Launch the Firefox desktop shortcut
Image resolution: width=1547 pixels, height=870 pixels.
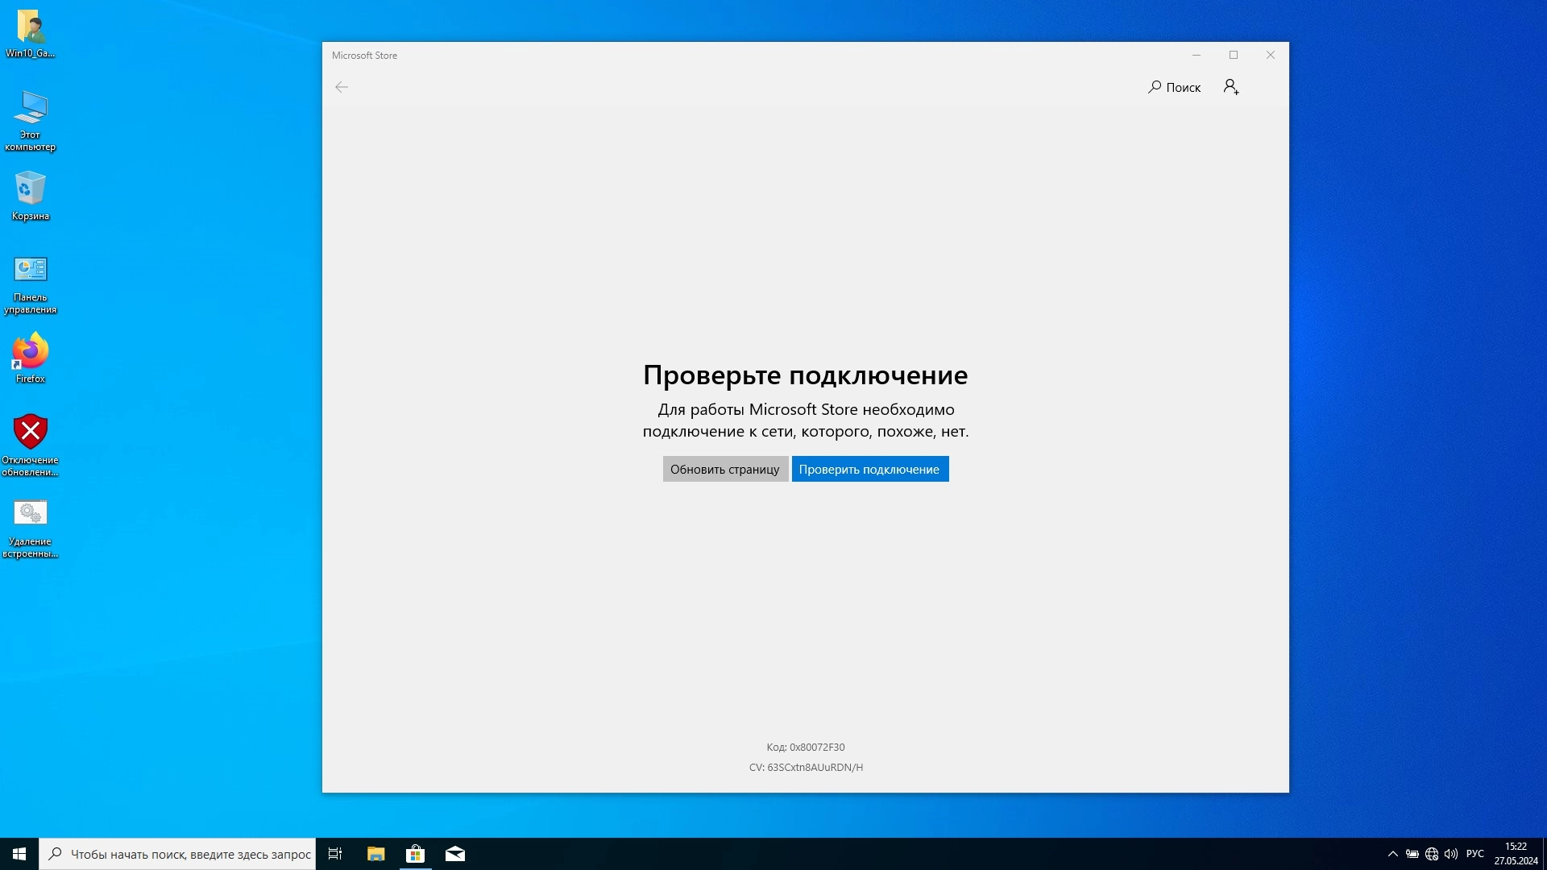click(31, 358)
